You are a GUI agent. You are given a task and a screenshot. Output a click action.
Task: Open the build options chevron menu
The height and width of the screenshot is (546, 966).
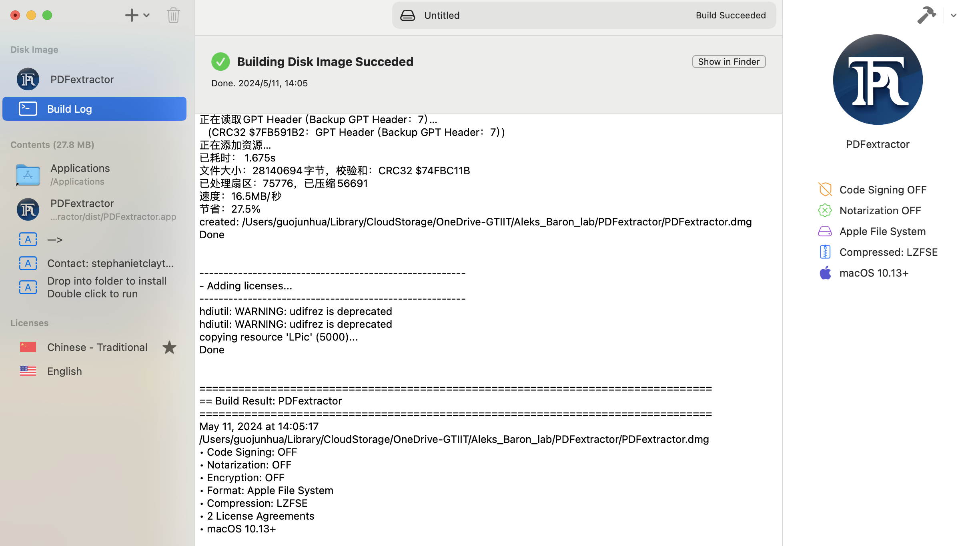click(954, 16)
